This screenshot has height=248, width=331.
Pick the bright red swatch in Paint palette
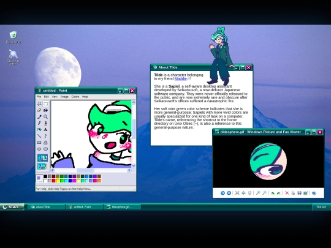coord(53,181)
